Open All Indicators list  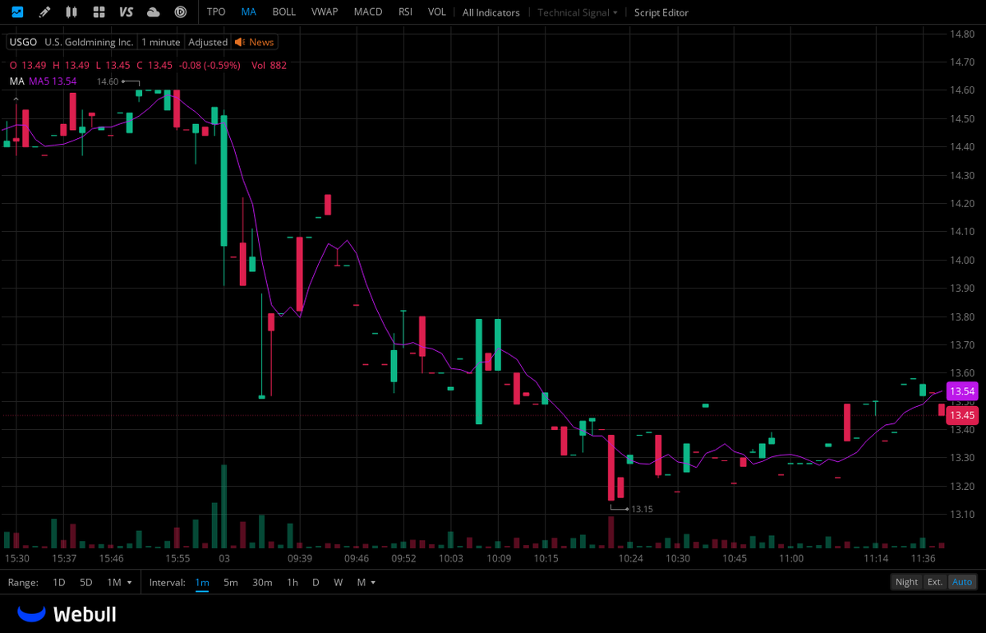pos(491,12)
